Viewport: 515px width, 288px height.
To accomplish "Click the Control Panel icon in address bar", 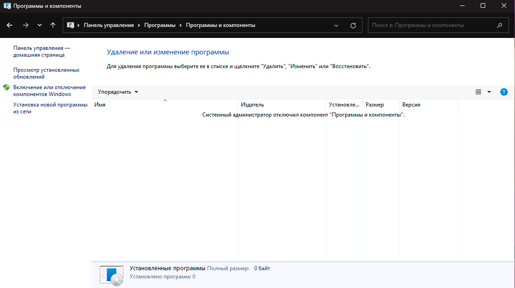I will tap(70, 25).
